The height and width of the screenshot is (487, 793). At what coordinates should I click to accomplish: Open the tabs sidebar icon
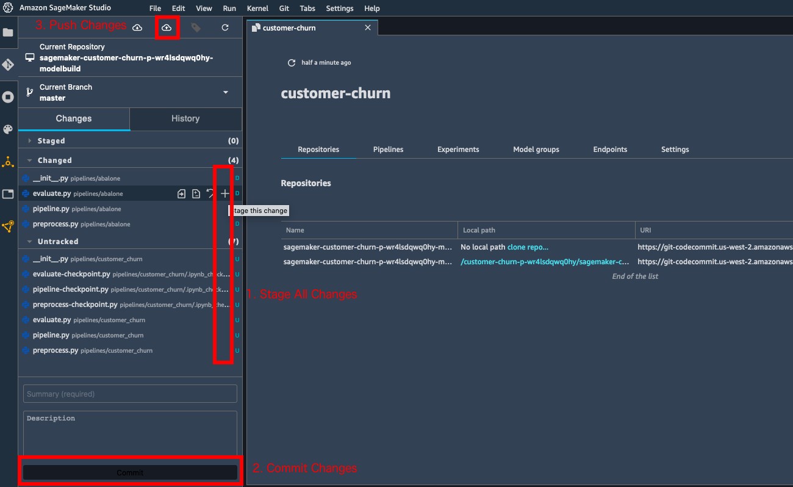pos(8,194)
